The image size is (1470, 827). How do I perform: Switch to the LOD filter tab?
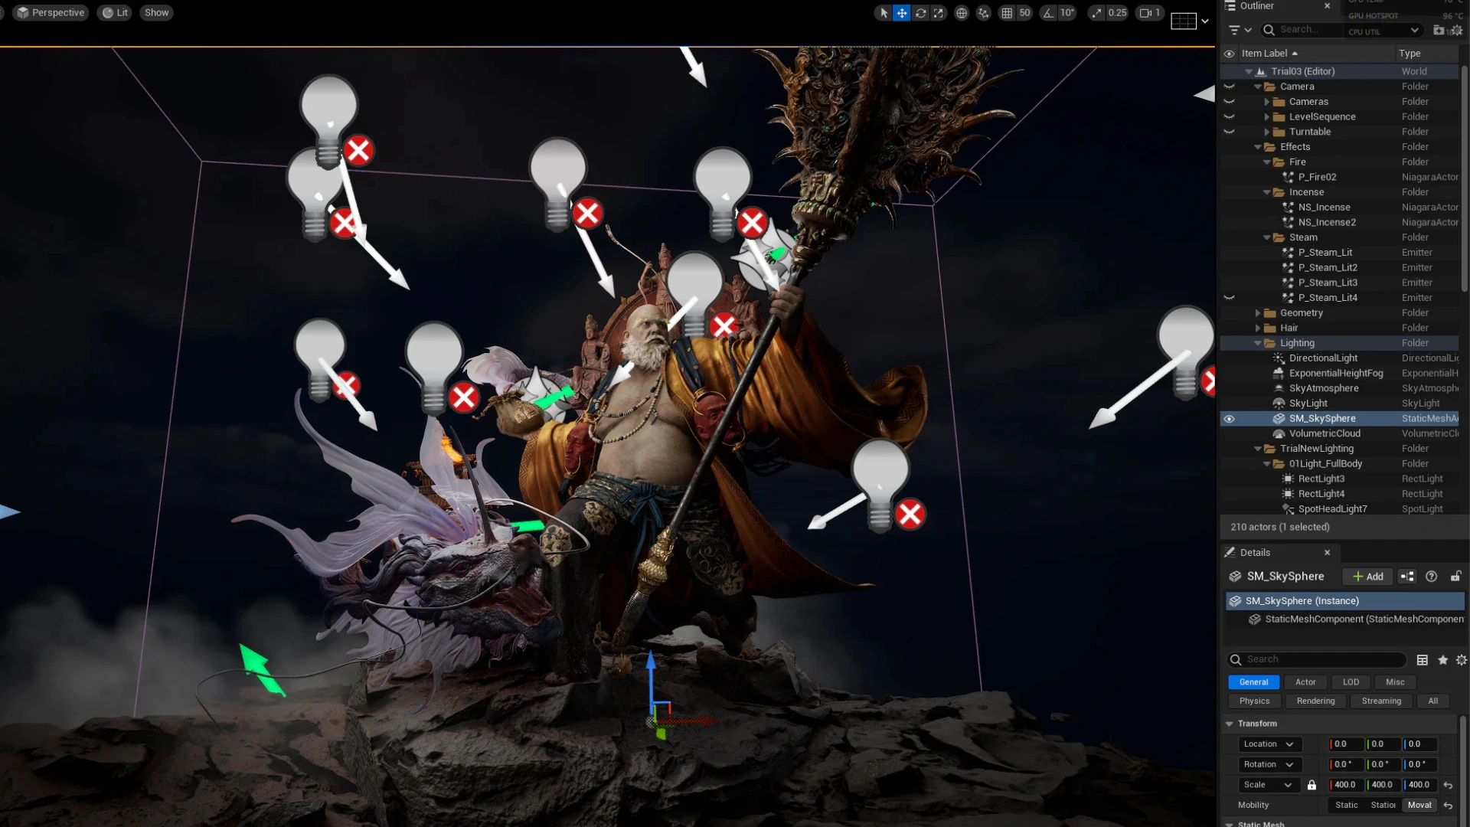pos(1351,682)
